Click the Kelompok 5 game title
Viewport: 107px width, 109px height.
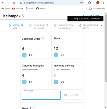coord(13,16)
